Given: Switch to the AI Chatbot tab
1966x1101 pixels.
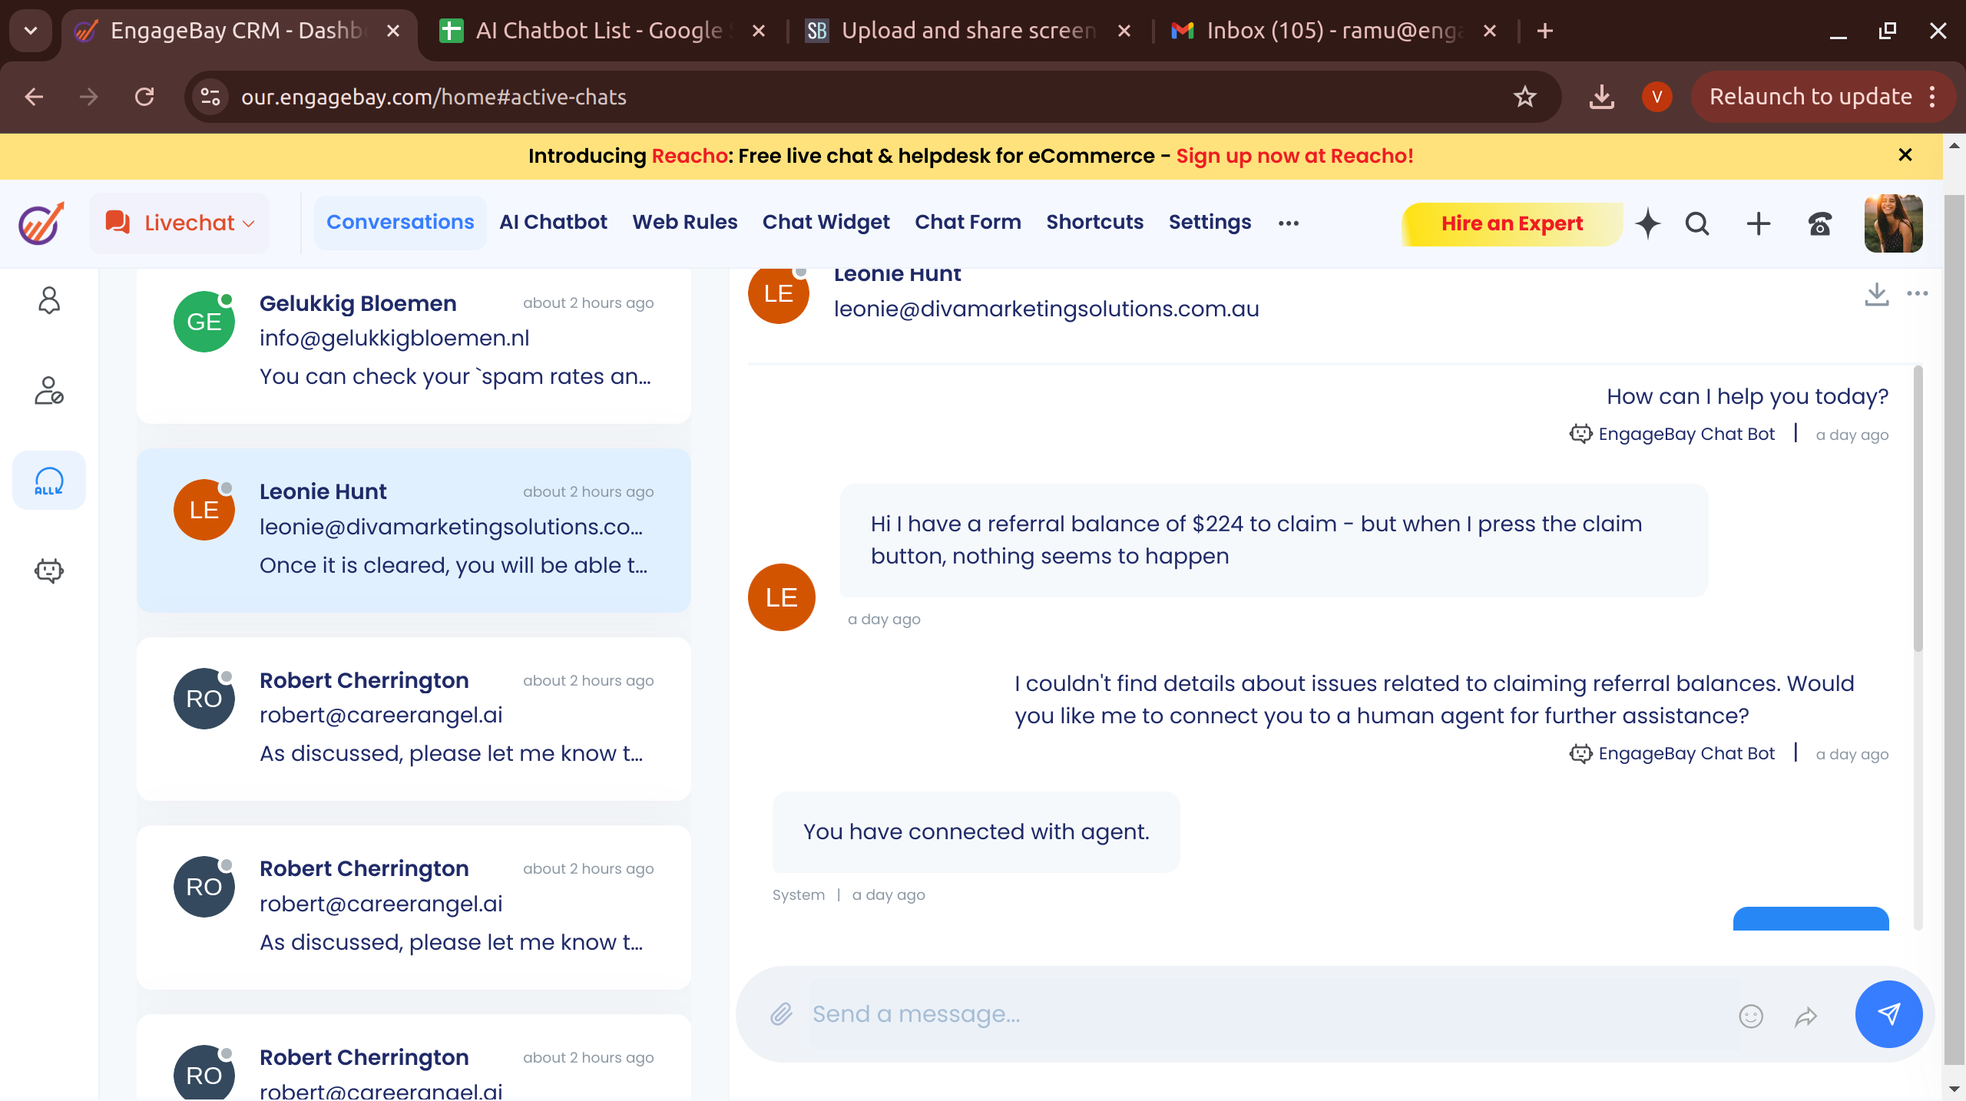Looking at the screenshot, I should pyautogui.click(x=553, y=222).
